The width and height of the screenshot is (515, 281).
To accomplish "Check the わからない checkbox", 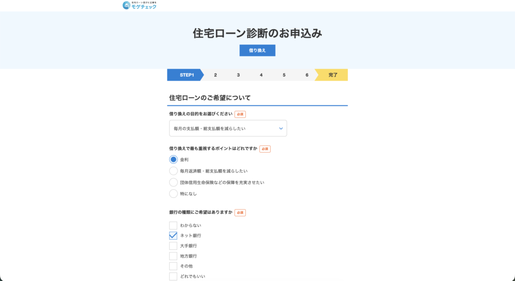I will point(174,226).
